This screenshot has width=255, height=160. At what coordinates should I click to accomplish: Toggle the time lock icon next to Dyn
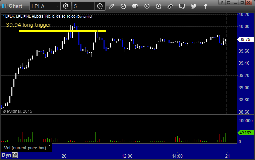coord(15,155)
